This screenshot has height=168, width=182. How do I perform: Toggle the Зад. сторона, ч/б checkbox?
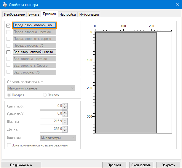pyautogui.click(x=9, y=72)
